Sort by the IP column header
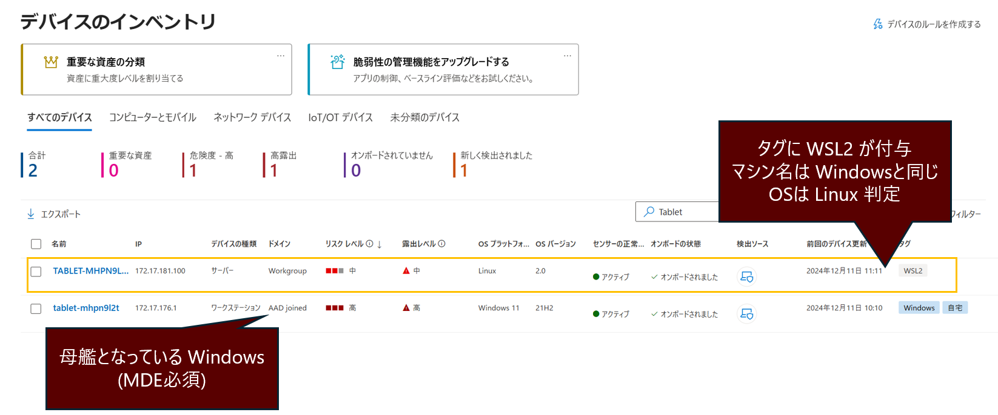 point(138,244)
